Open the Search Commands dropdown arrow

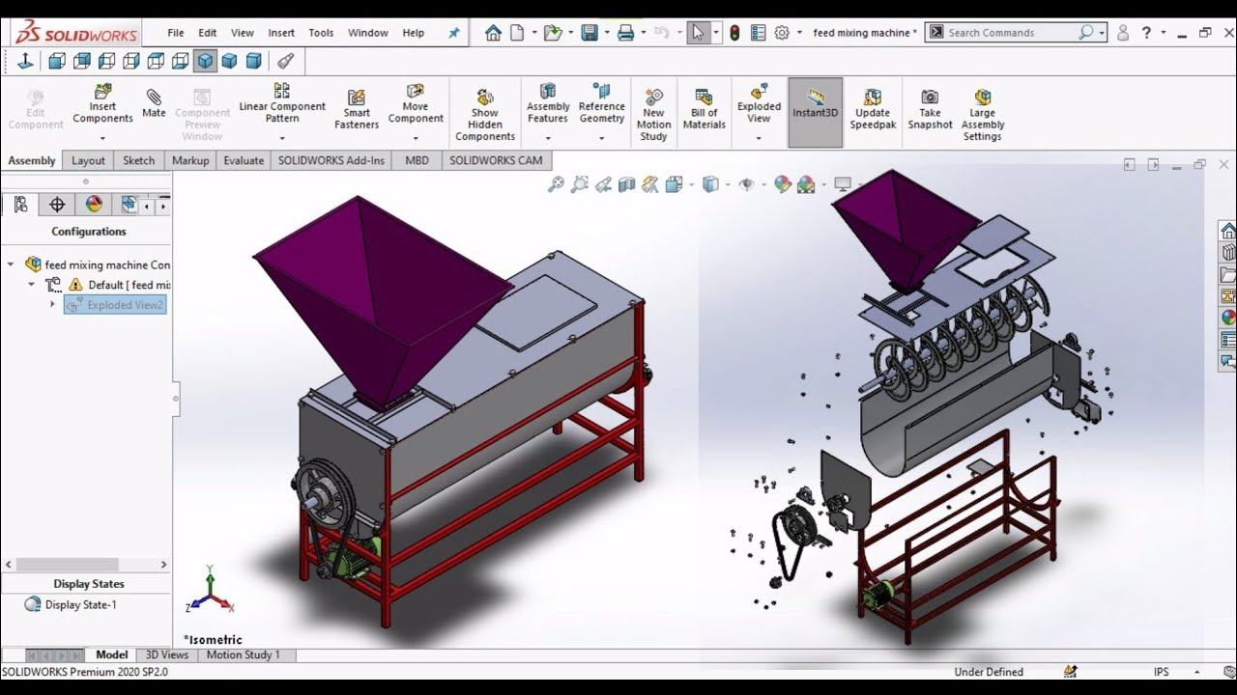click(x=1102, y=33)
